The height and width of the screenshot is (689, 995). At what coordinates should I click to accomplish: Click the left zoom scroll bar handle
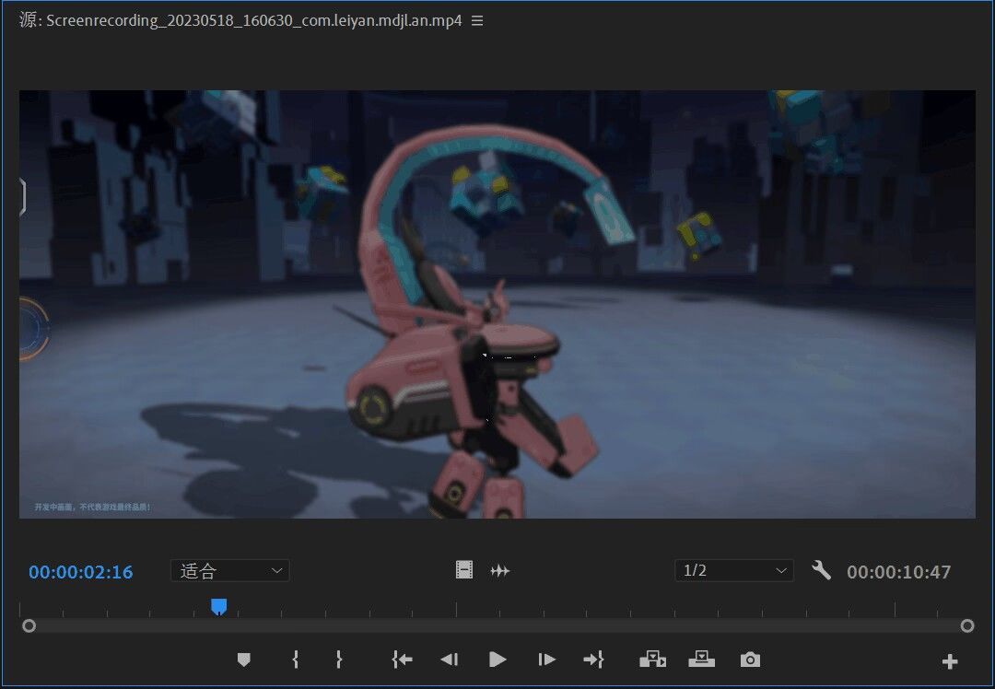pyautogui.click(x=29, y=626)
